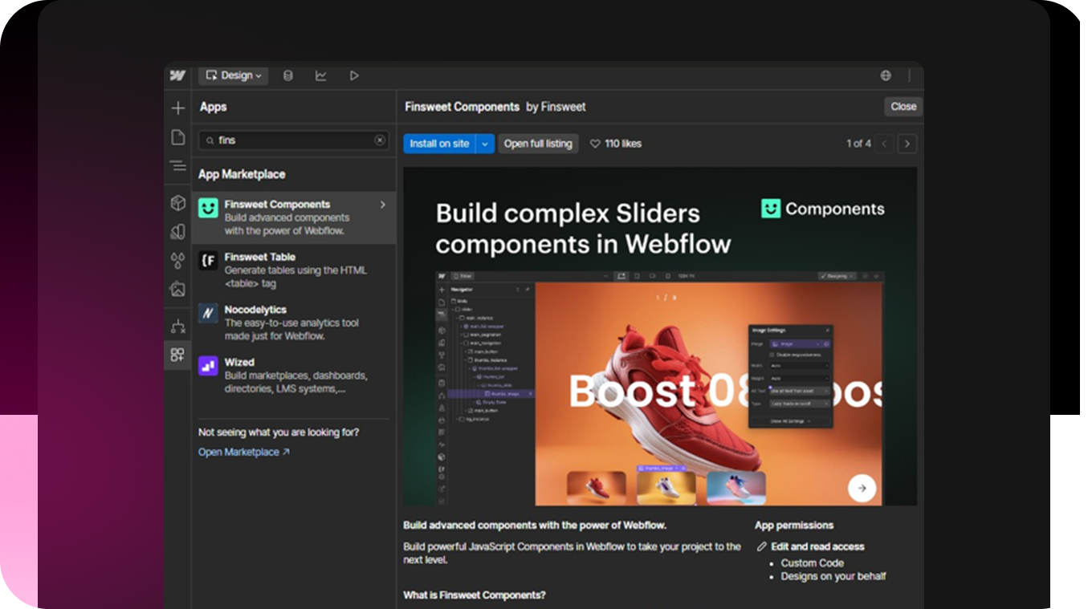The width and height of the screenshot is (1088, 609).
Task: Click the 'Custom Code' permission item
Action: (812, 563)
